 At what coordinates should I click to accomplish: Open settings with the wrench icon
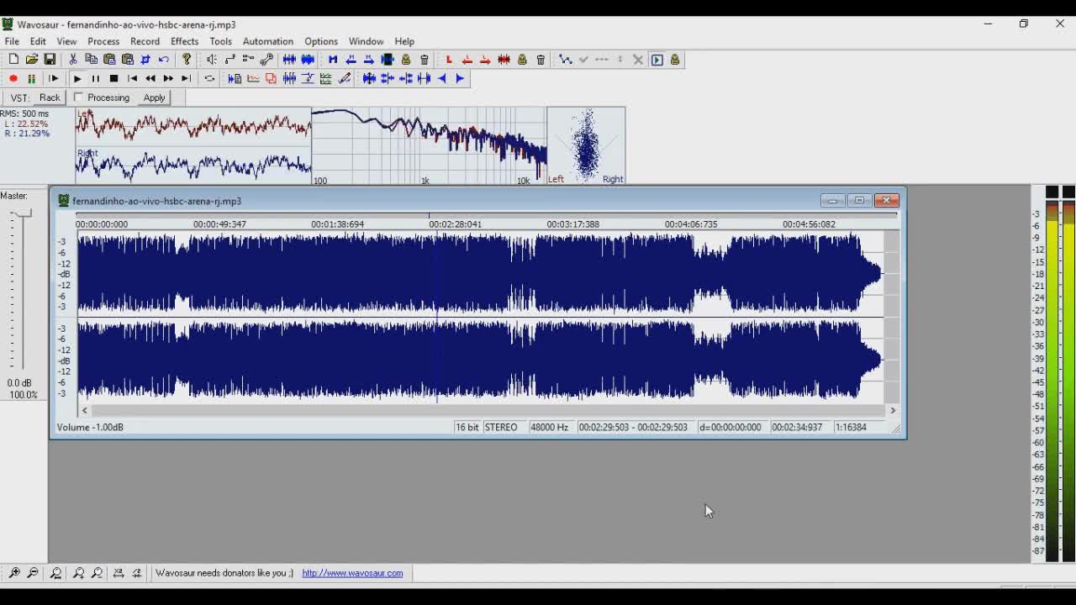(x=266, y=60)
